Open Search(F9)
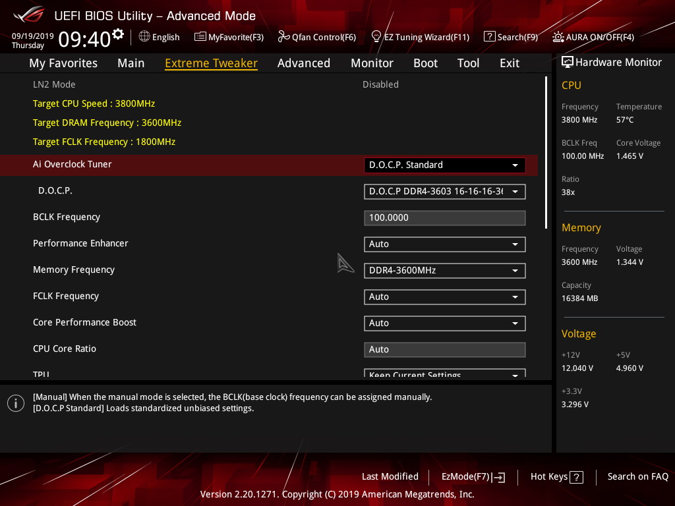 pyautogui.click(x=517, y=37)
